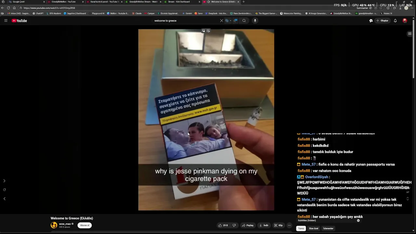Go to YouTube home via logo

[x=19, y=20]
